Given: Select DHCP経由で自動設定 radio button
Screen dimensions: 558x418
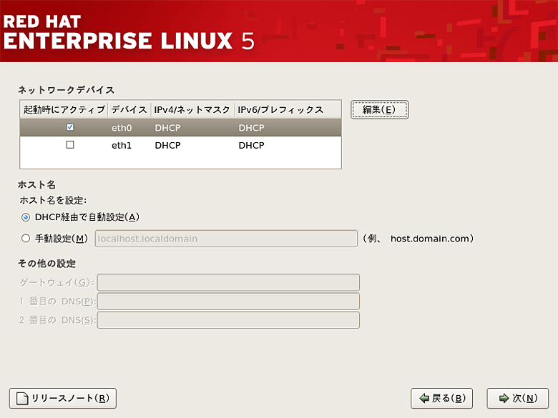Looking at the screenshot, I should (26, 217).
